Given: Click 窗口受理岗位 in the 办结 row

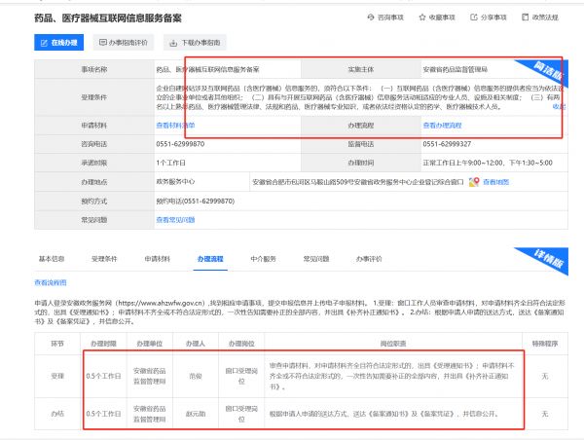Looking at the screenshot, I should [x=241, y=414].
